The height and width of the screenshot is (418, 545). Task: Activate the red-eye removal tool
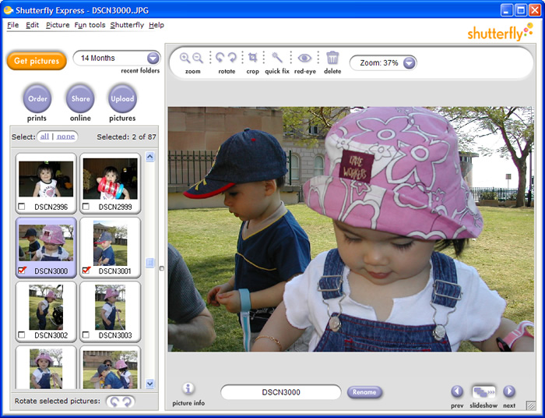tap(304, 58)
